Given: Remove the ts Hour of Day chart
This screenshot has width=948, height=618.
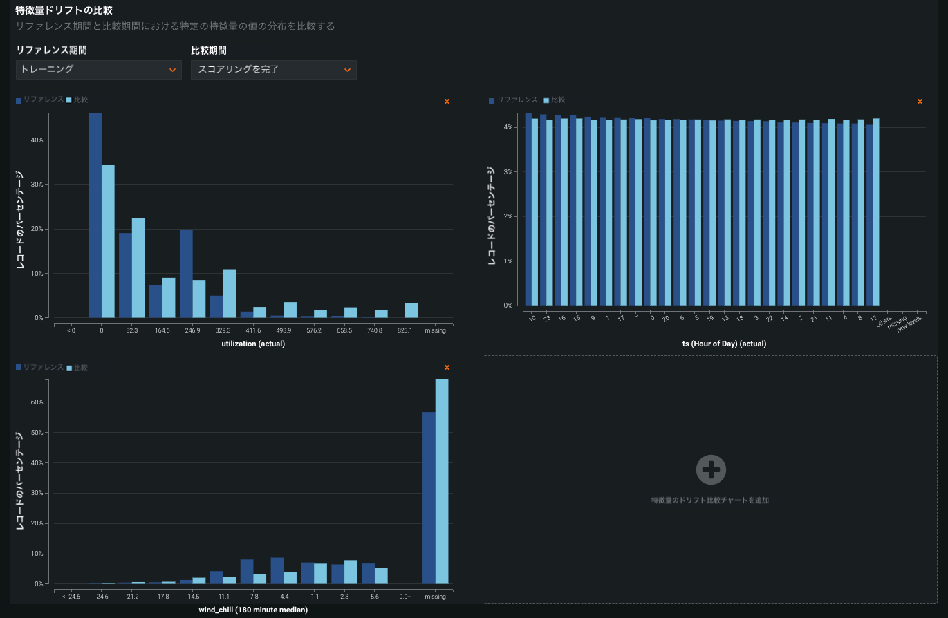Looking at the screenshot, I should pos(920,102).
